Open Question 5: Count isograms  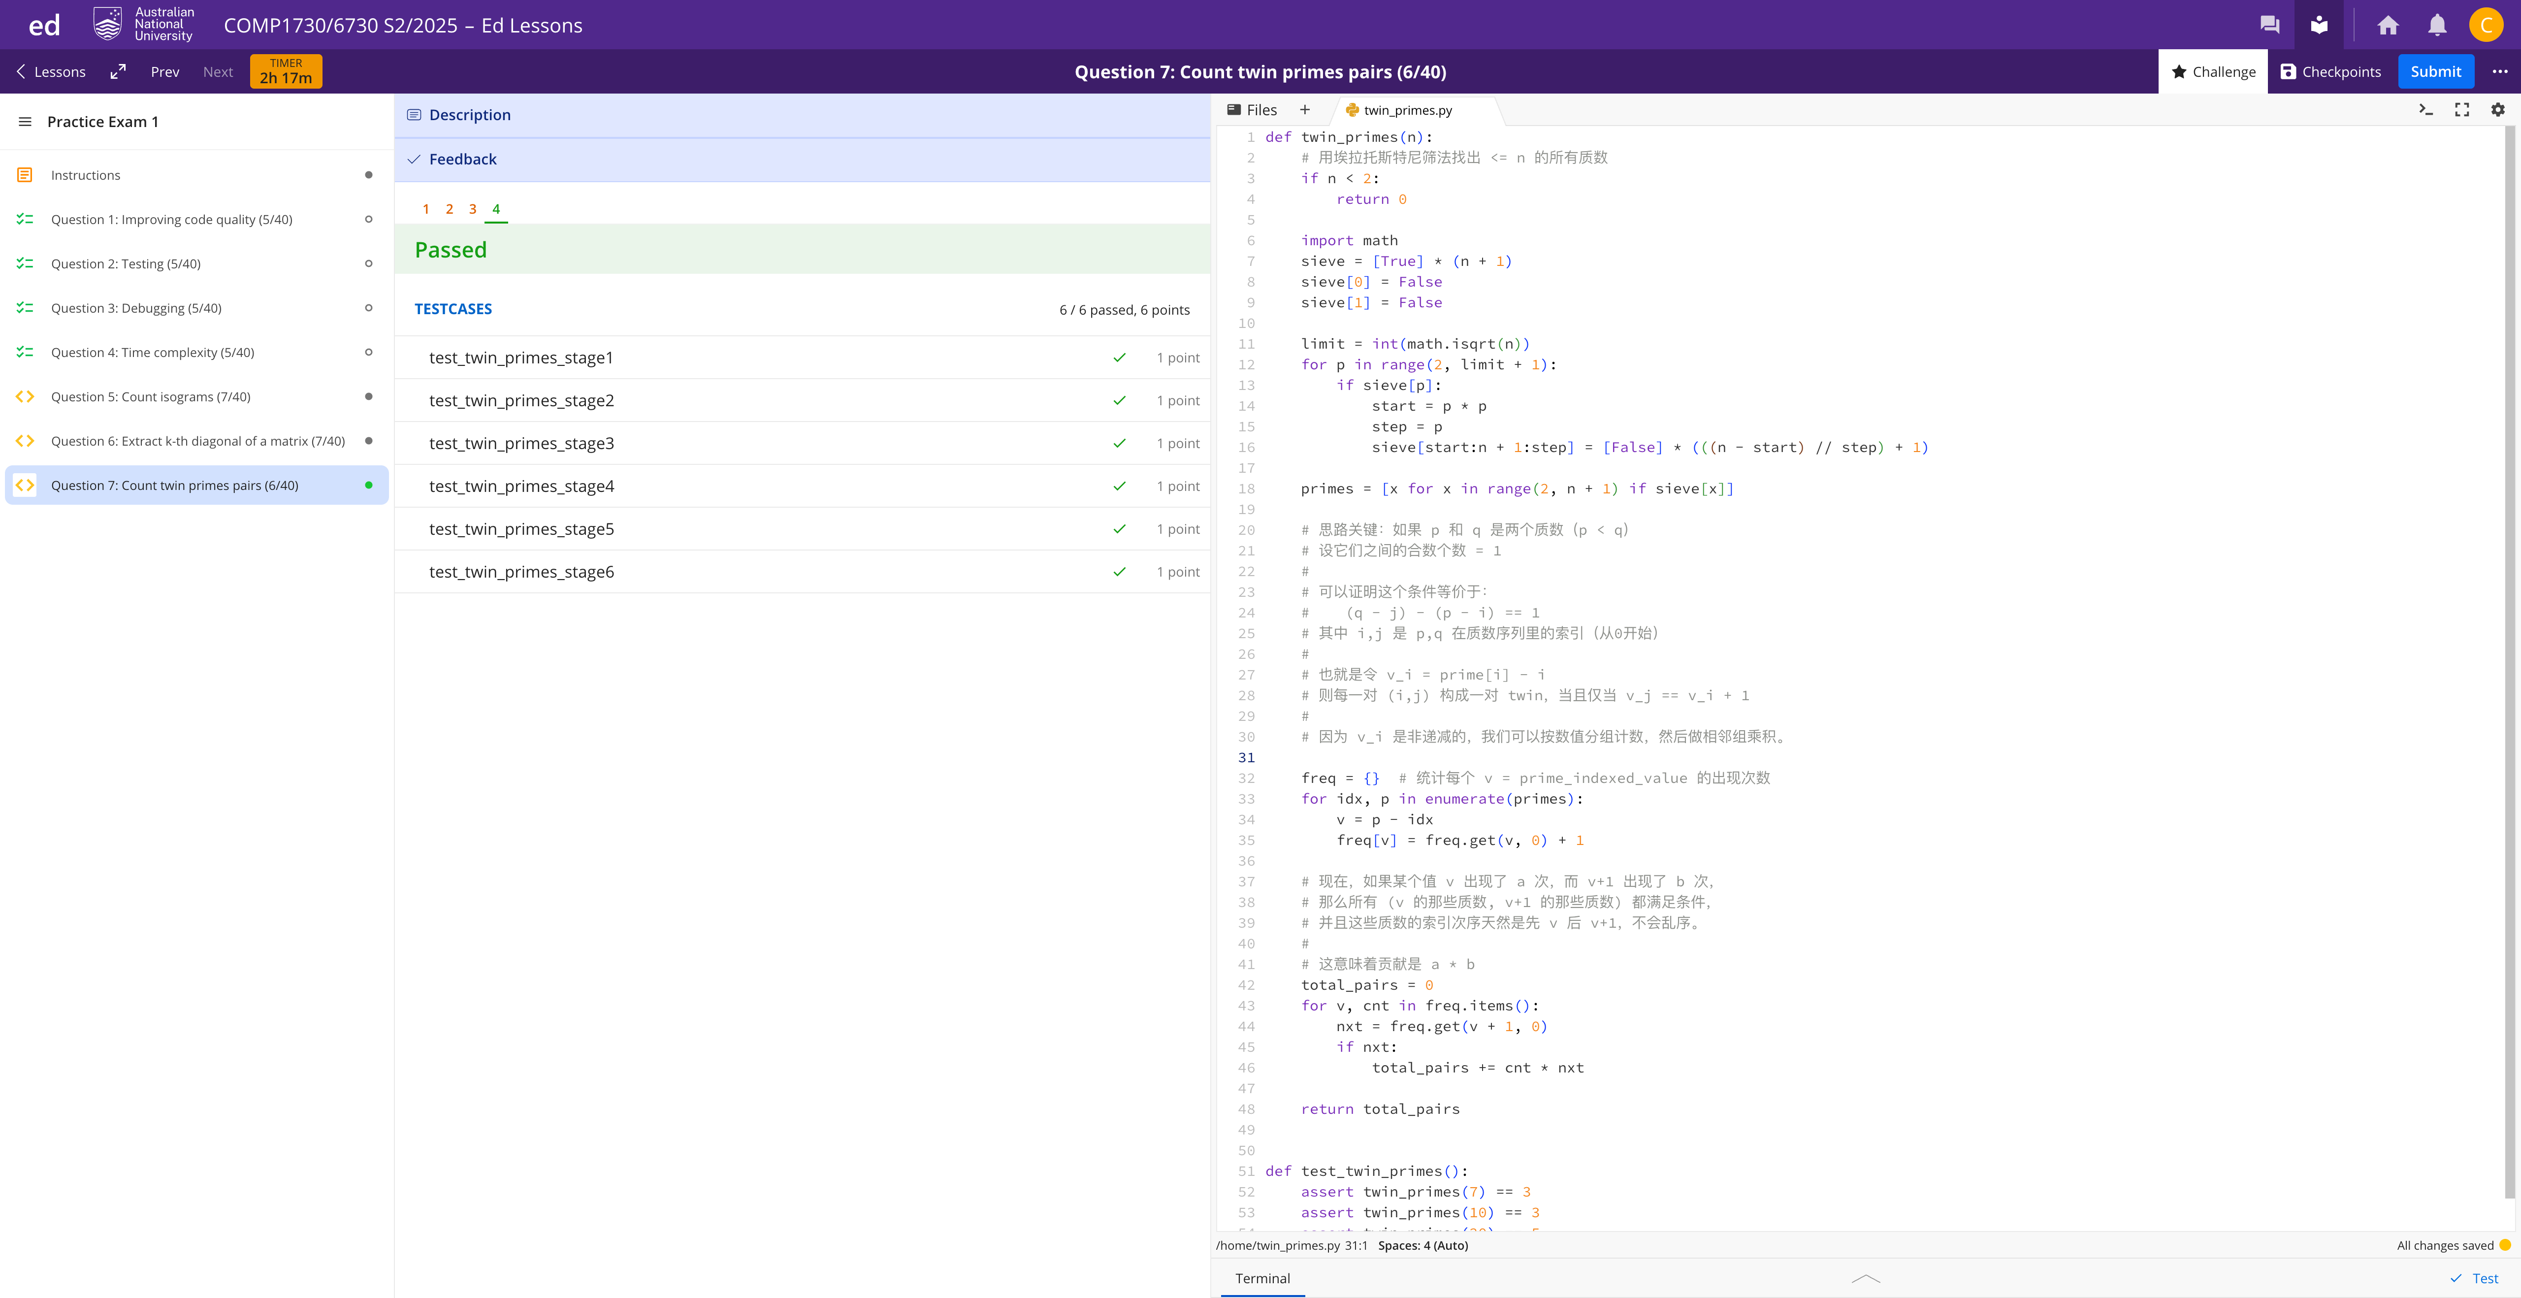click(197, 396)
